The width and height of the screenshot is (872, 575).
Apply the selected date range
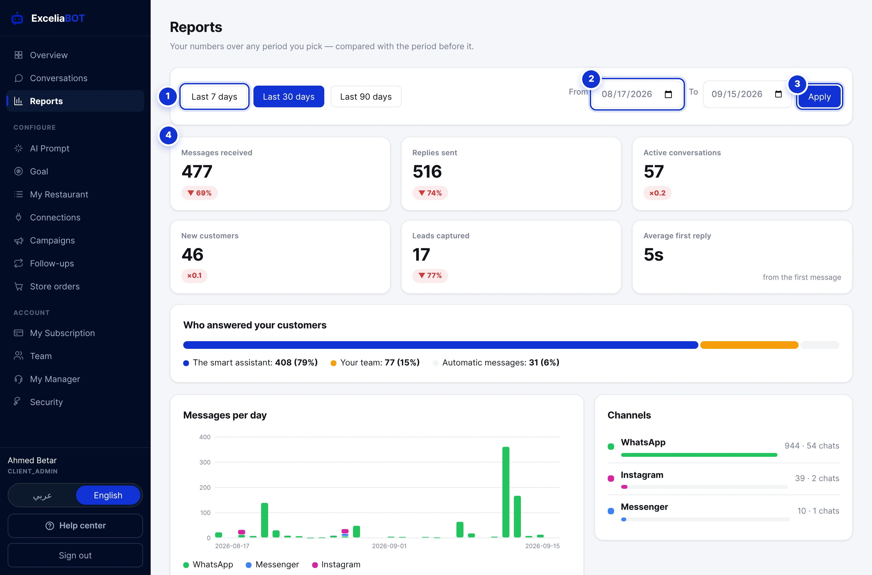point(819,97)
